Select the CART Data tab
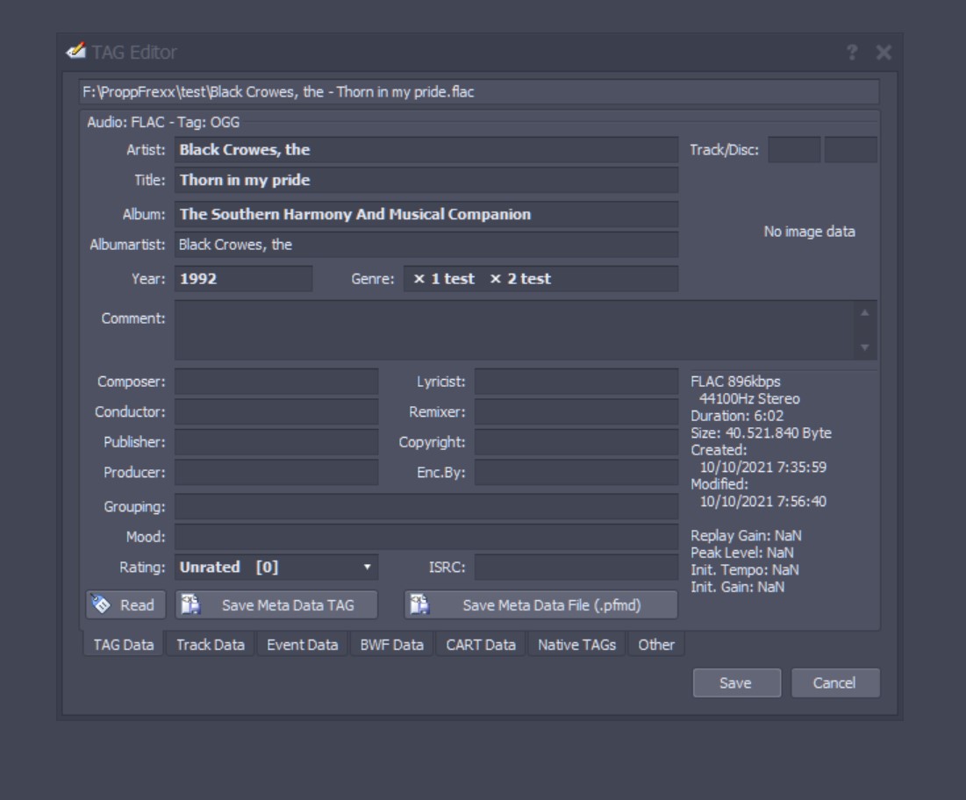966x800 pixels. click(481, 644)
